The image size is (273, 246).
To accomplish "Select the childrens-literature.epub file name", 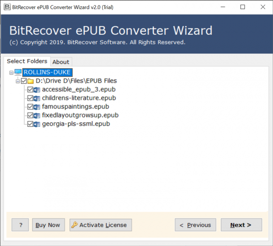I will click(x=79, y=98).
